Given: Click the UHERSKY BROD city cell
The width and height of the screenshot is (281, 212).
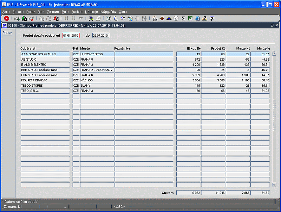Looking at the screenshot, I should click(97, 54).
